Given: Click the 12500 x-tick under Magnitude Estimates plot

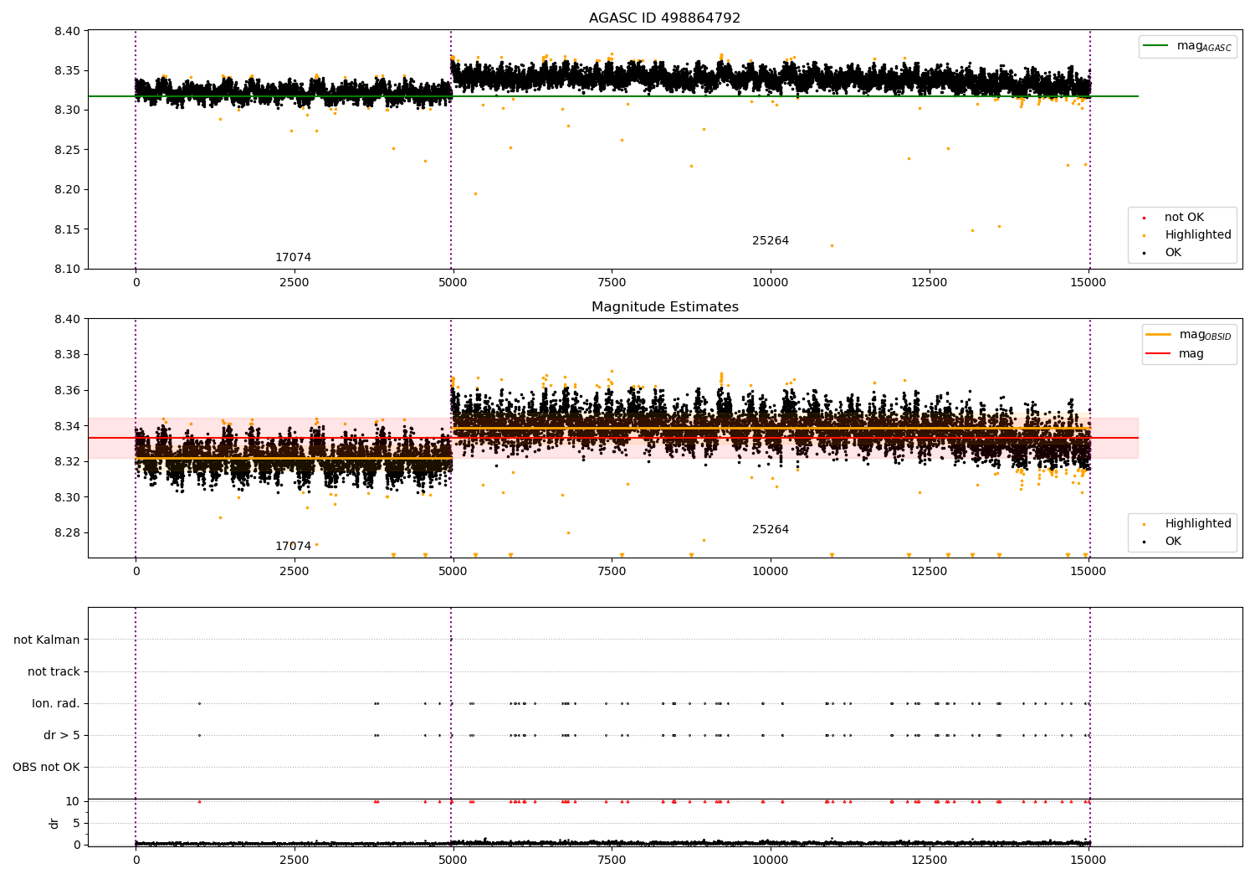Looking at the screenshot, I should (x=929, y=572).
